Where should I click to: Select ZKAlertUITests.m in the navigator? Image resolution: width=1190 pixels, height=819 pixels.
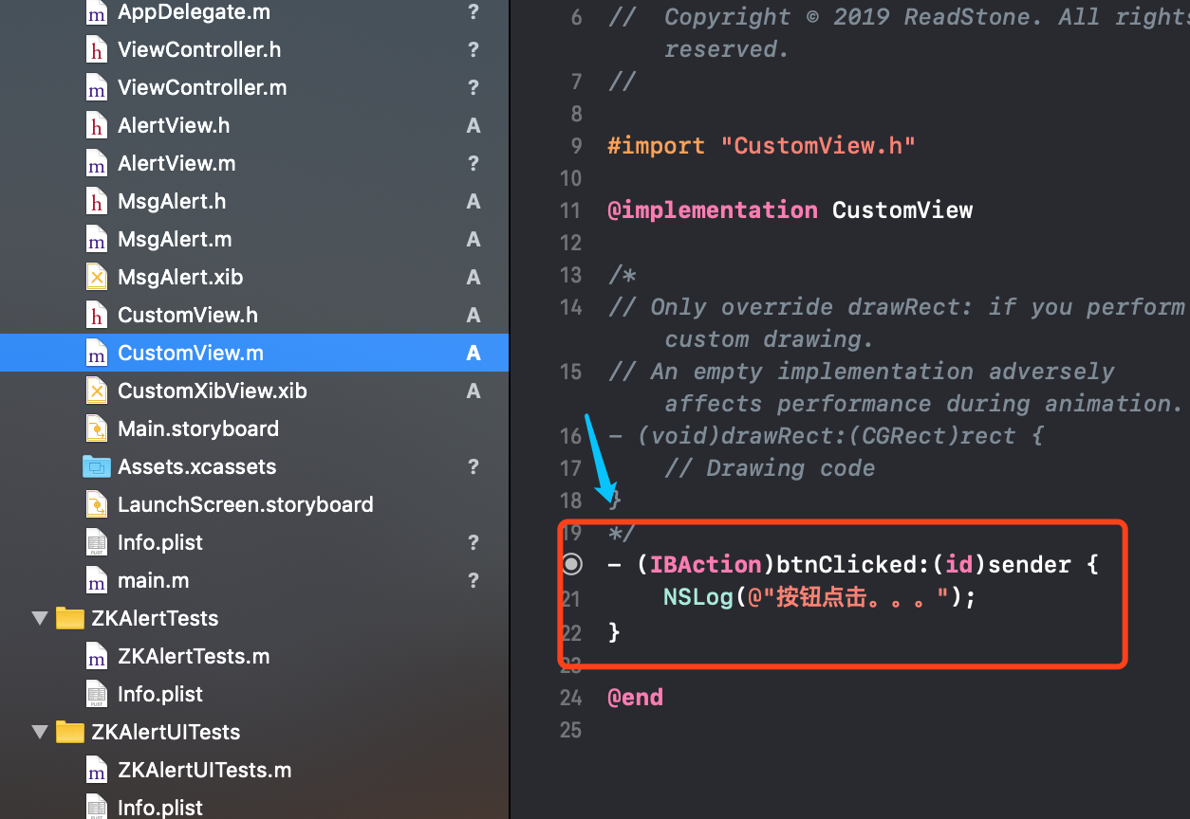[x=204, y=770]
